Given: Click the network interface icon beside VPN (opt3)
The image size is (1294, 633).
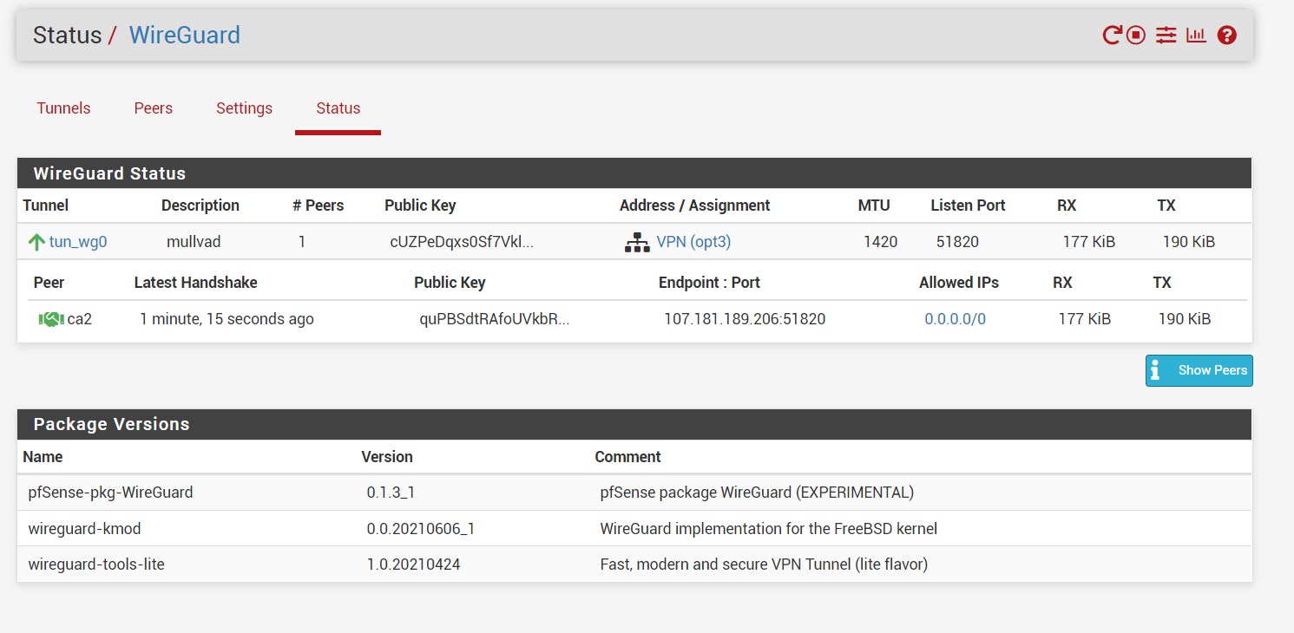Looking at the screenshot, I should (x=637, y=243).
